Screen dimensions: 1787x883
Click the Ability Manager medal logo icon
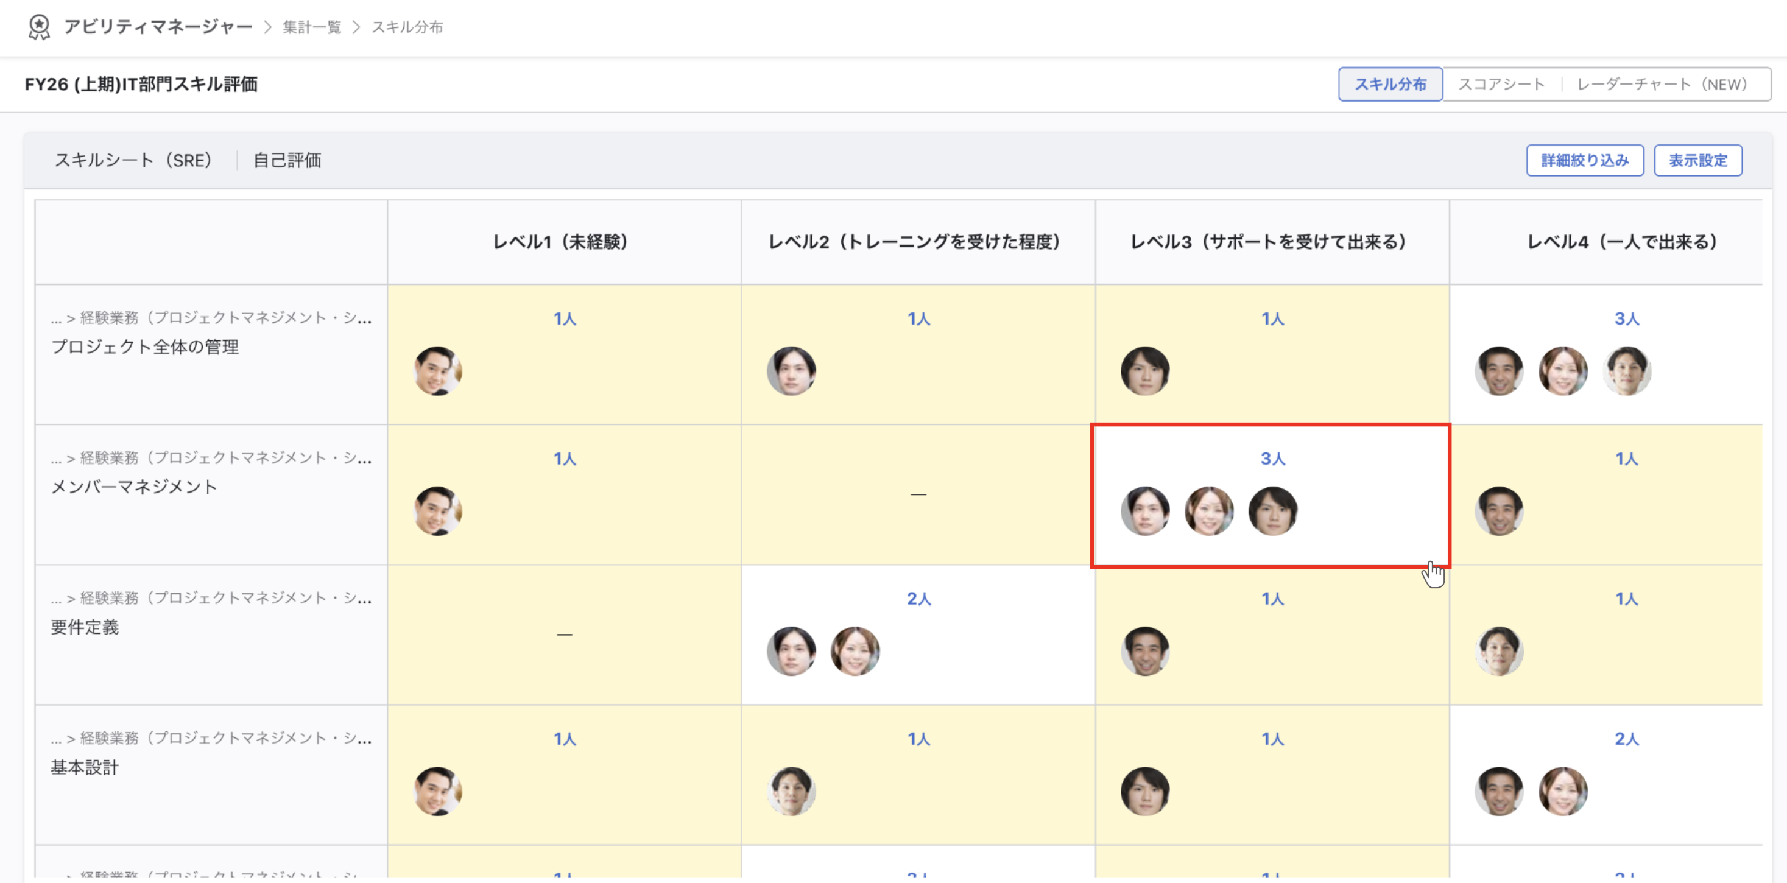tap(39, 27)
